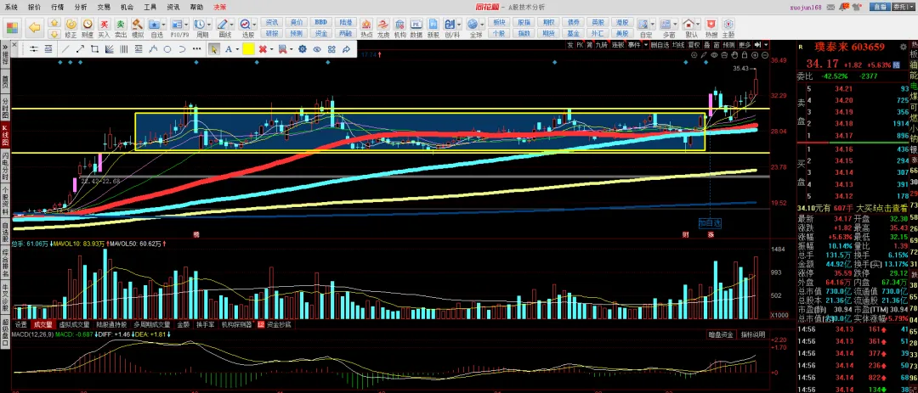Open the 行情 menu
This screenshot has width=918, height=393.
[58, 7]
